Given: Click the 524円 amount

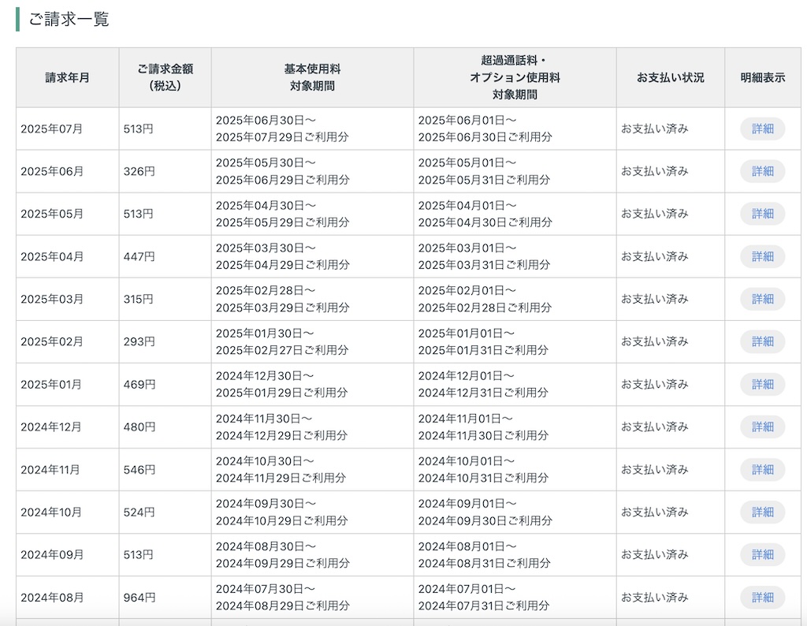Looking at the screenshot, I should click(x=139, y=512).
